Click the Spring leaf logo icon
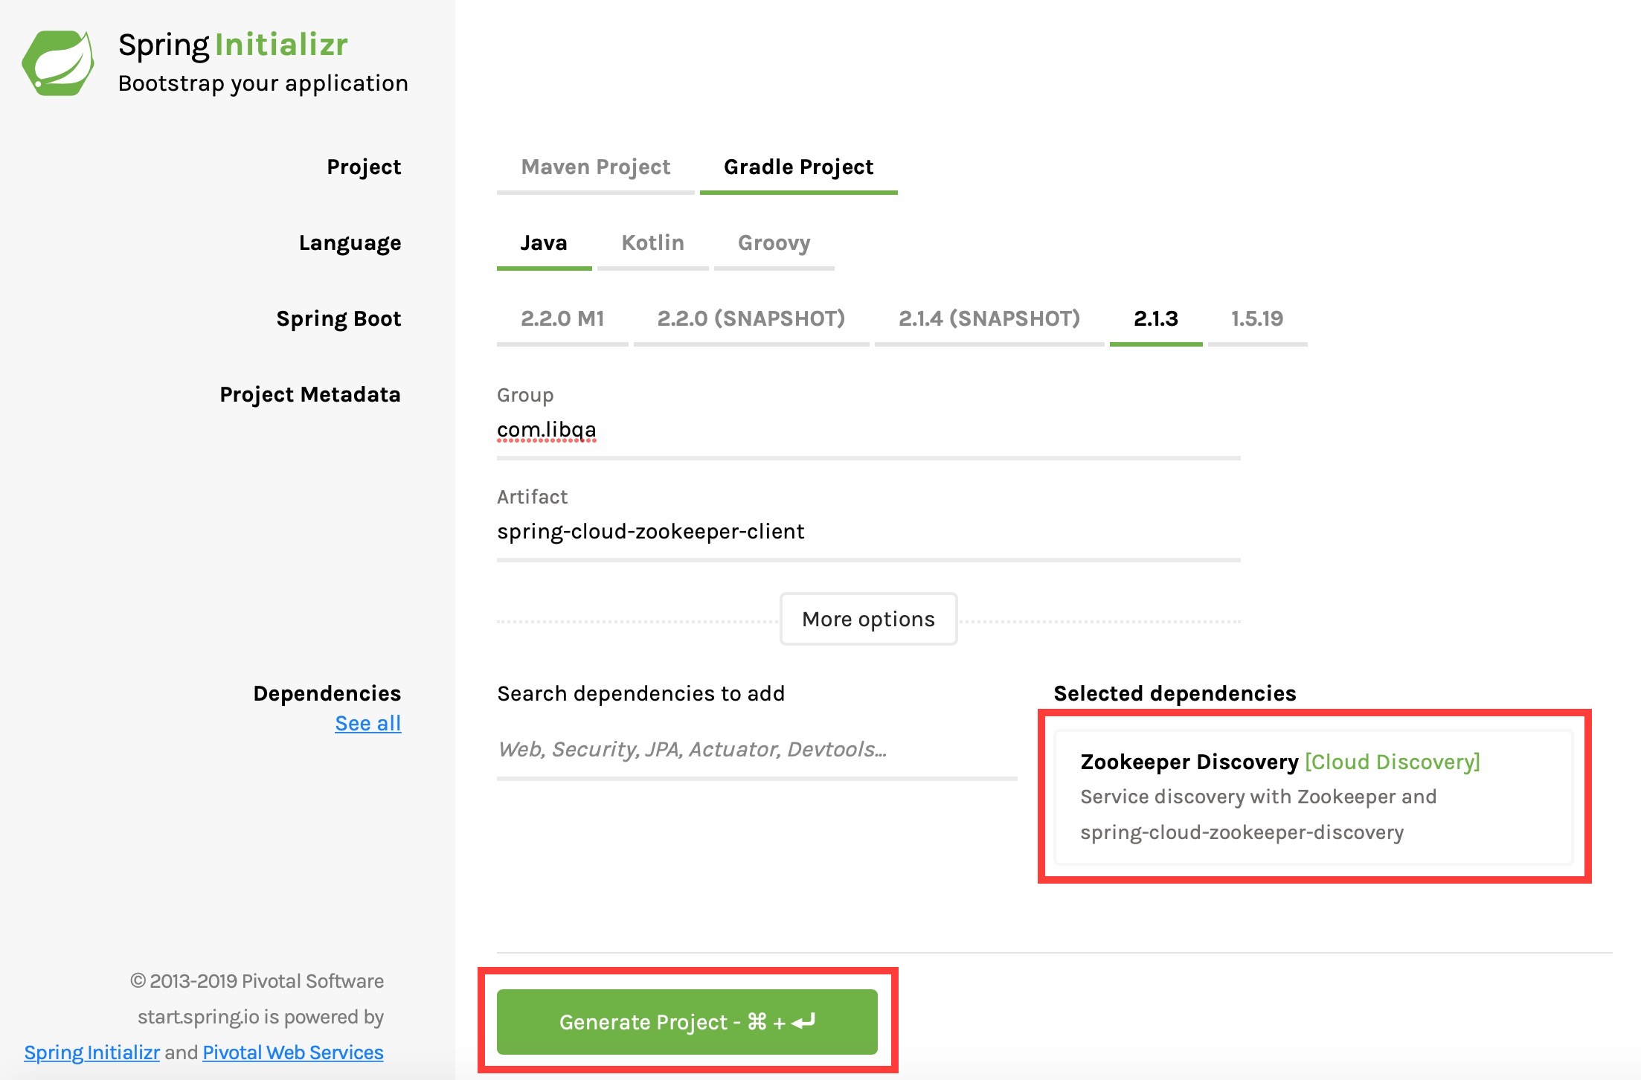This screenshot has height=1080, width=1641. (x=58, y=62)
